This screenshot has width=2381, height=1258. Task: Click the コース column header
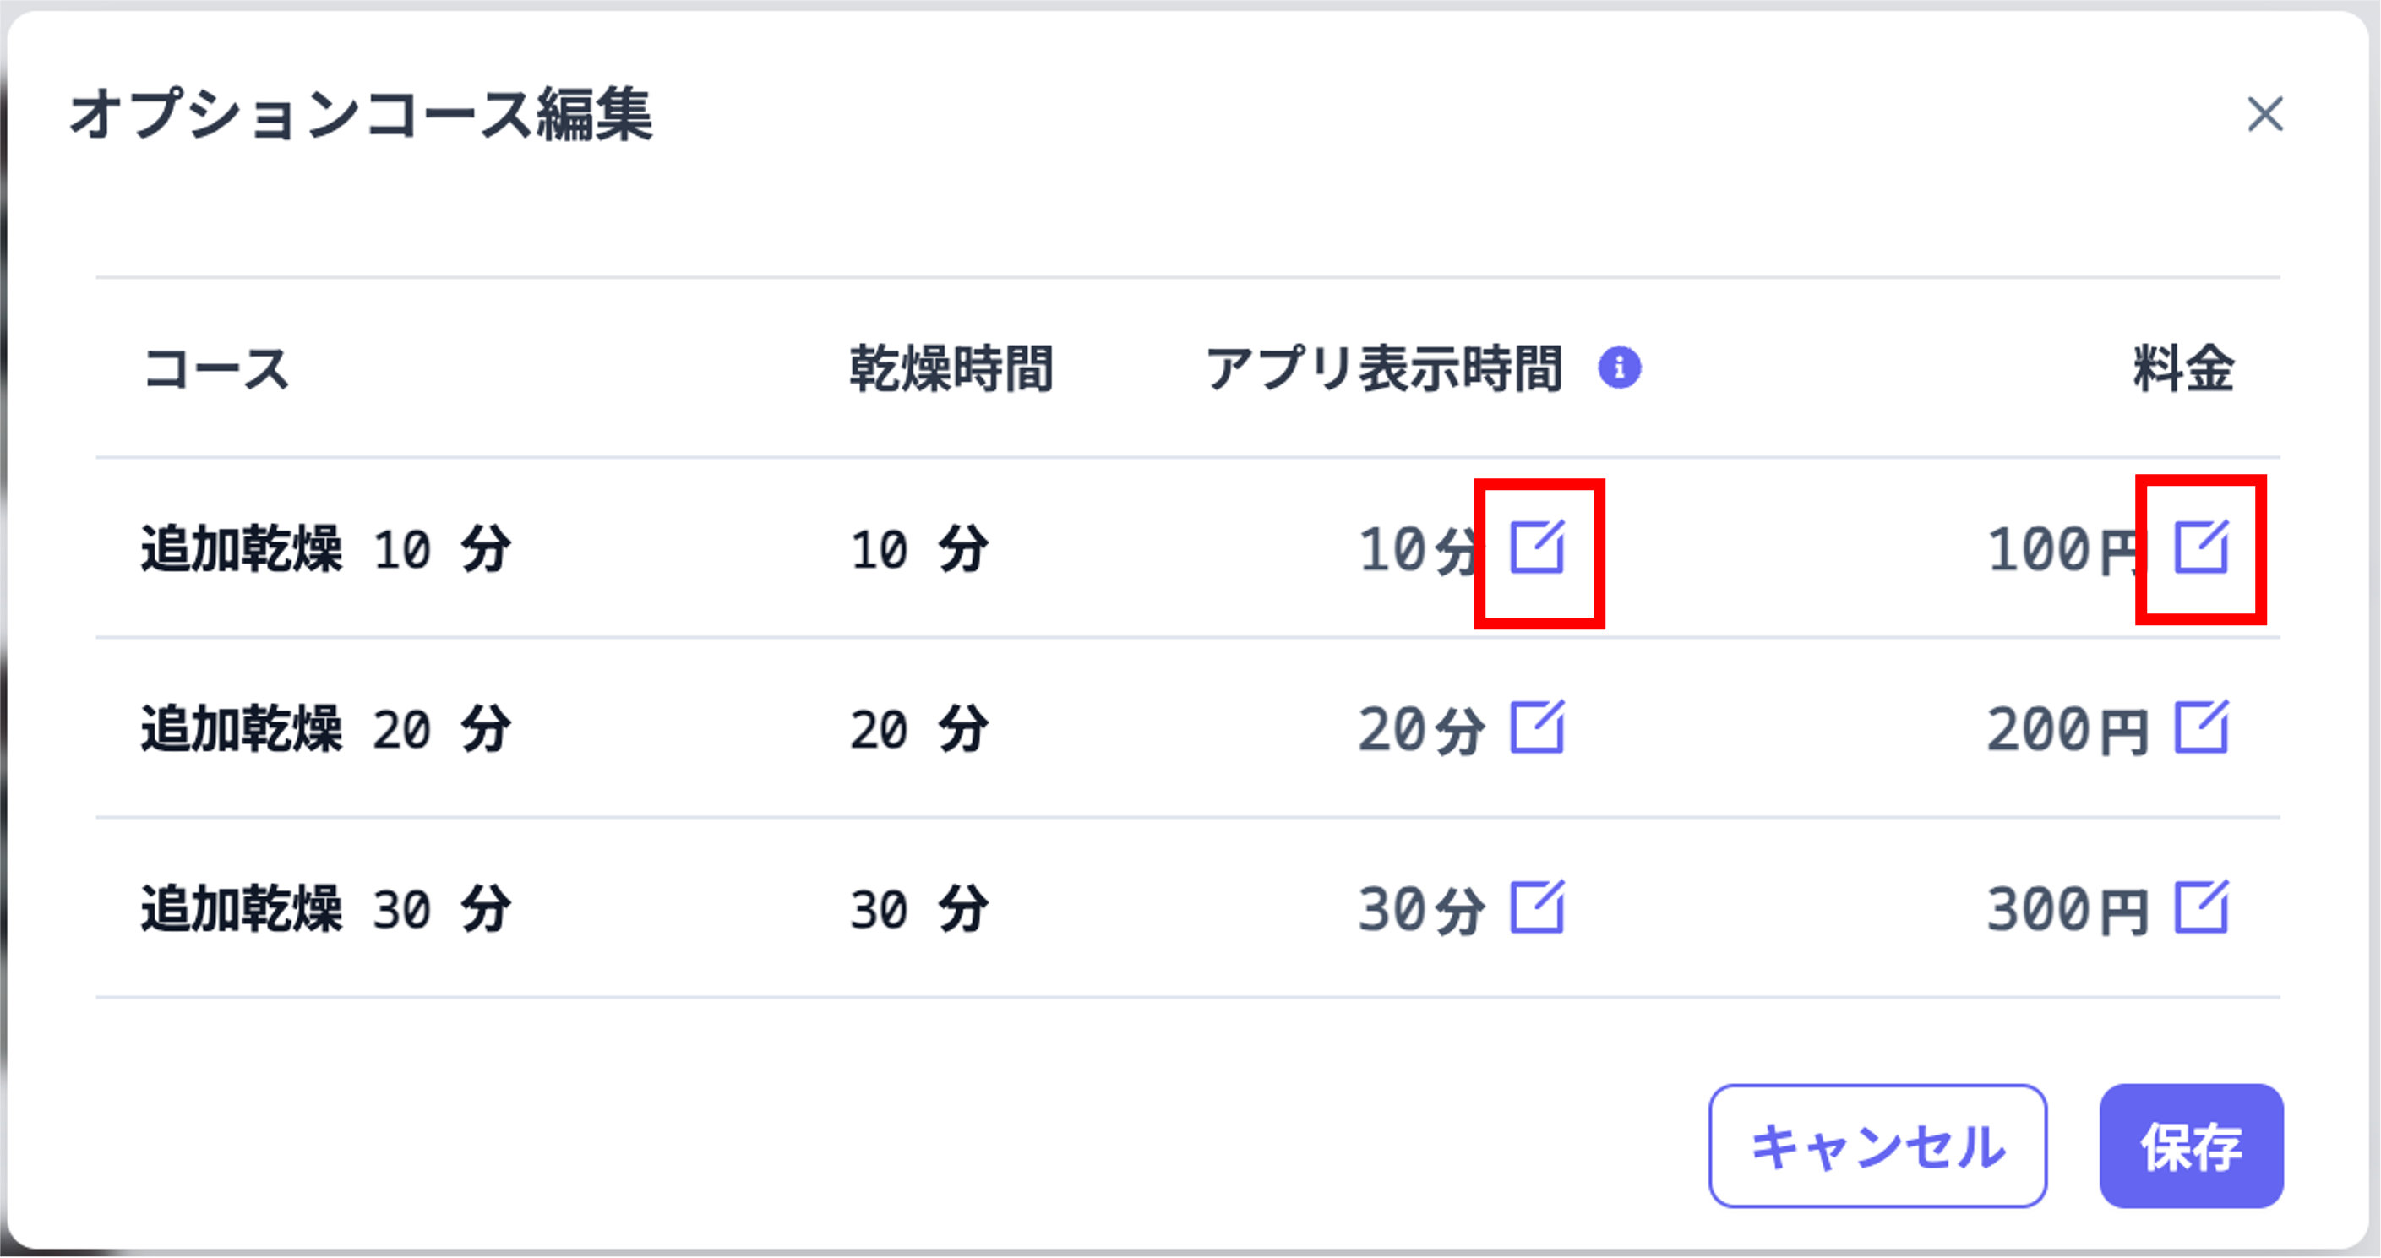[216, 369]
